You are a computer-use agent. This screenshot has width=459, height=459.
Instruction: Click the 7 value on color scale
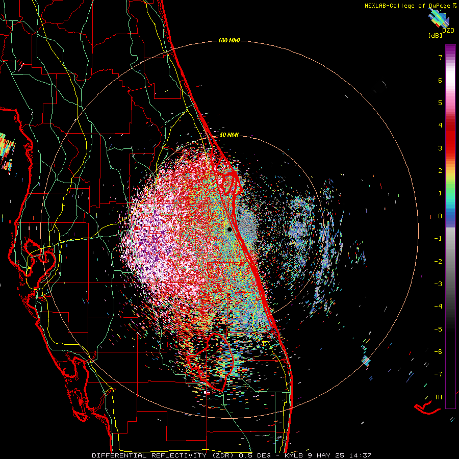tap(440, 57)
